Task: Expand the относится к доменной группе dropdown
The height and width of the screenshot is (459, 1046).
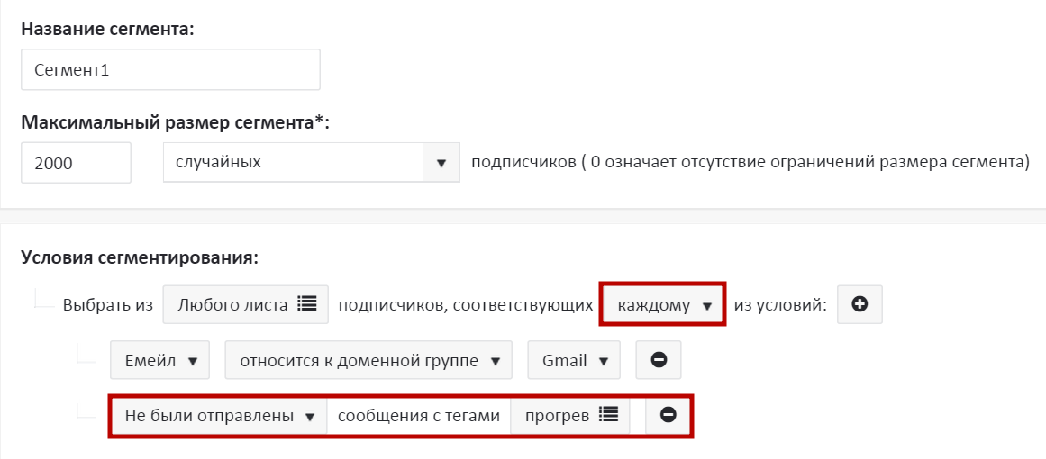Action: point(368,360)
